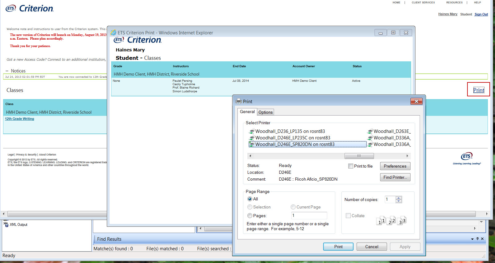
Task: Open the Legal footer link
Action: pos(11,155)
